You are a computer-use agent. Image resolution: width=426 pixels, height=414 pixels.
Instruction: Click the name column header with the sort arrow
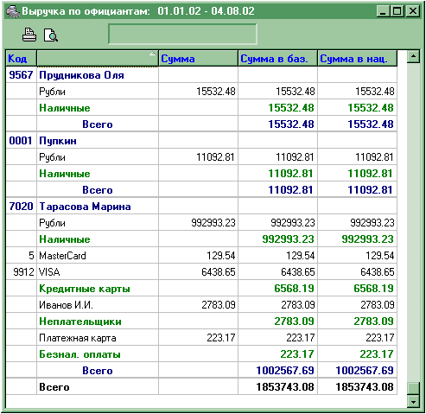pyautogui.click(x=98, y=59)
